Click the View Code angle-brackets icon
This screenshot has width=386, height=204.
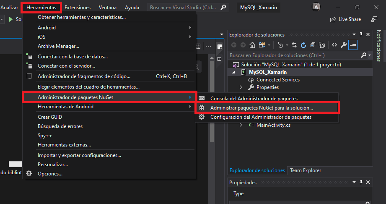tap(334, 45)
